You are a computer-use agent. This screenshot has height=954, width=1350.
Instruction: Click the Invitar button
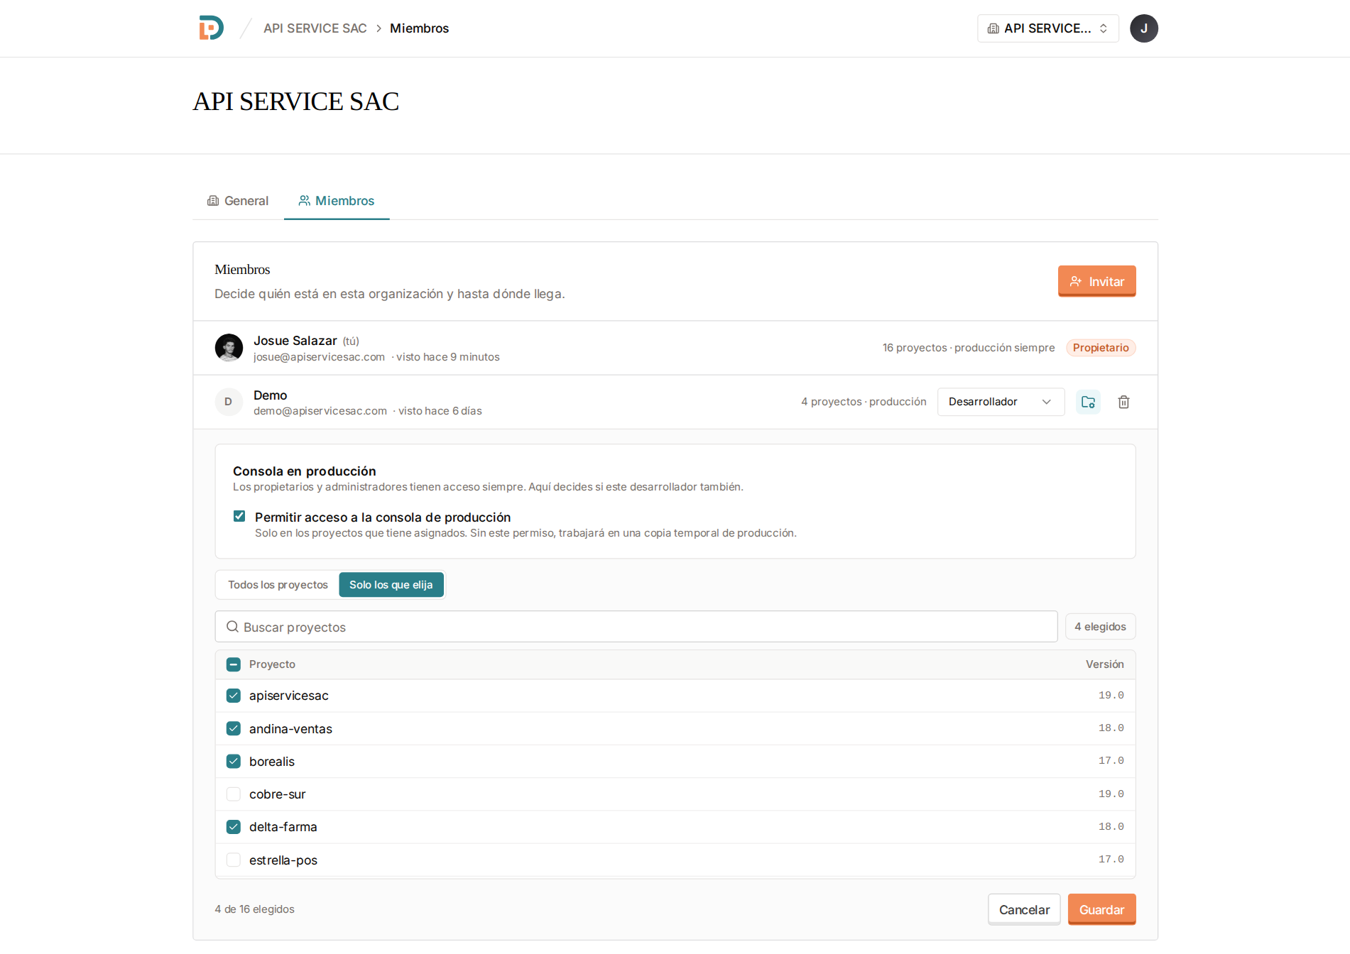pyautogui.click(x=1096, y=281)
